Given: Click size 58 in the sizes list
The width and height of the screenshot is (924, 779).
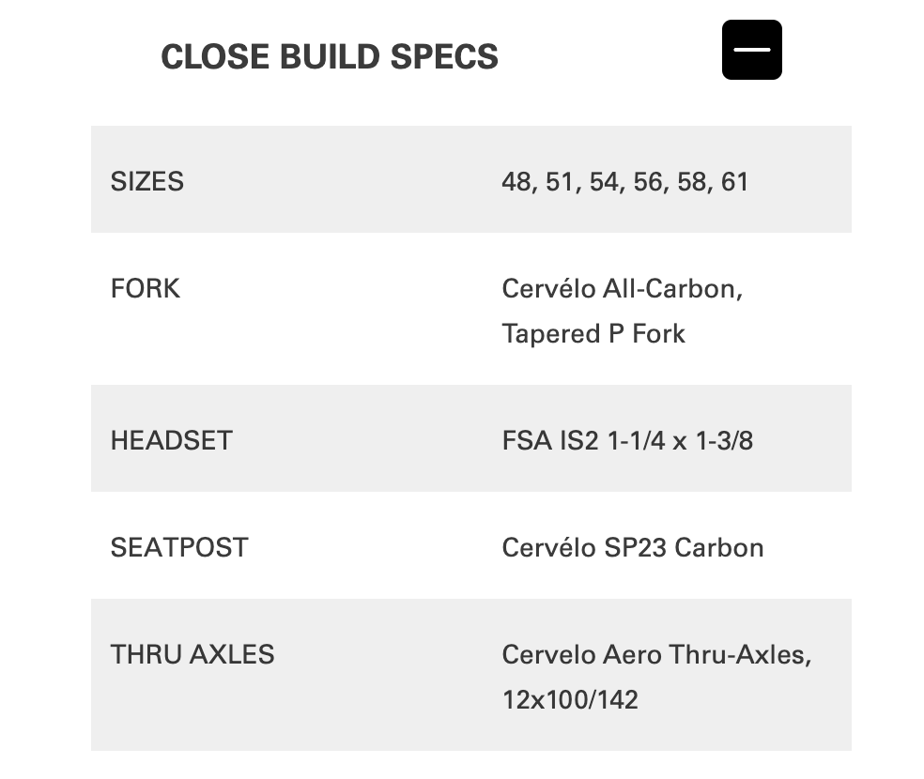Looking at the screenshot, I should point(692,181).
